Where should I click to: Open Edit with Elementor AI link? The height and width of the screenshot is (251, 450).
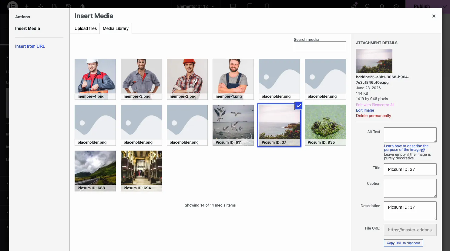coord(375,105)
